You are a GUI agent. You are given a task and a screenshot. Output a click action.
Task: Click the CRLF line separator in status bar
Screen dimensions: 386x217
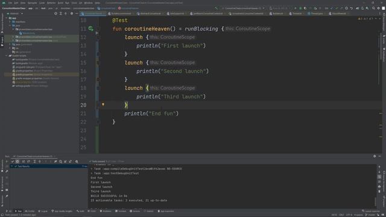point(341,215)
